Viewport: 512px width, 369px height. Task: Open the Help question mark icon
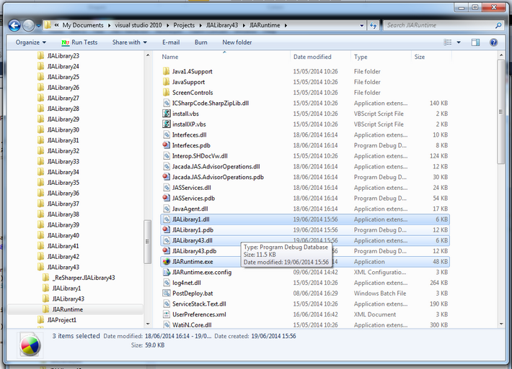494,42
